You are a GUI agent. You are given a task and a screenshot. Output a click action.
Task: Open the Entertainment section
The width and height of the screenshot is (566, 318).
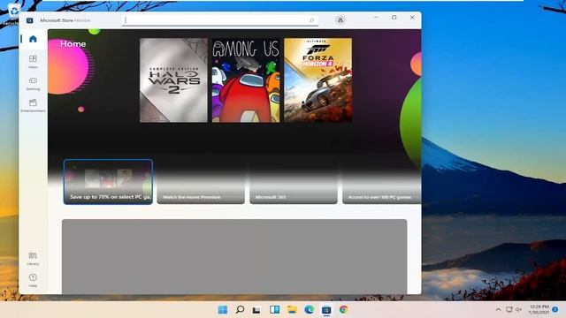[x=33, y=105]
